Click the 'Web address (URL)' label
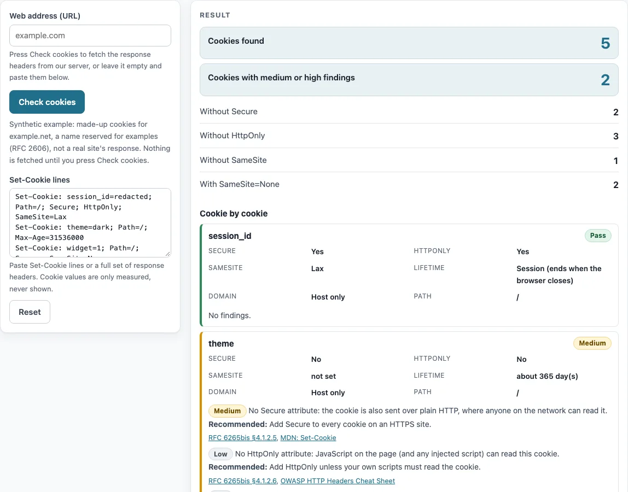628x492 pixels. (45, 16)
